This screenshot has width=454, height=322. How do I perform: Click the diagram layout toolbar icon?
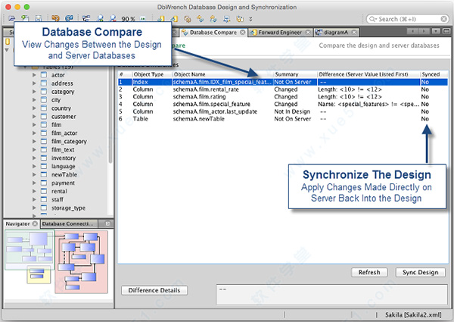click(86, 19)
